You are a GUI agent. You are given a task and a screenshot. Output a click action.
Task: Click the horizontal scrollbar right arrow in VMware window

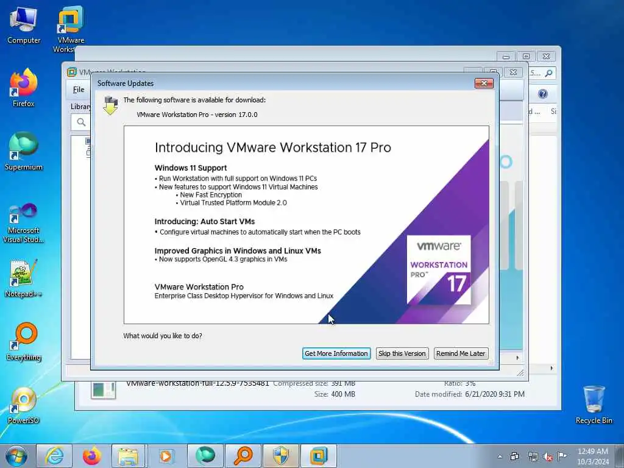tap(517, 358)
